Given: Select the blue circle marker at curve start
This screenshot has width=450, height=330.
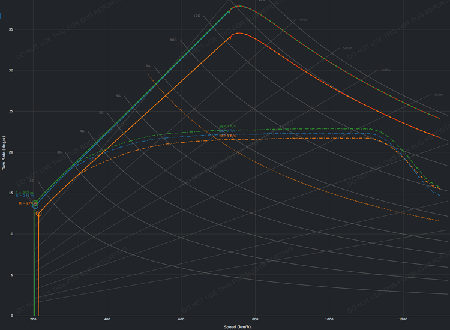Looking at the screenshot, I should click(35, 206).
